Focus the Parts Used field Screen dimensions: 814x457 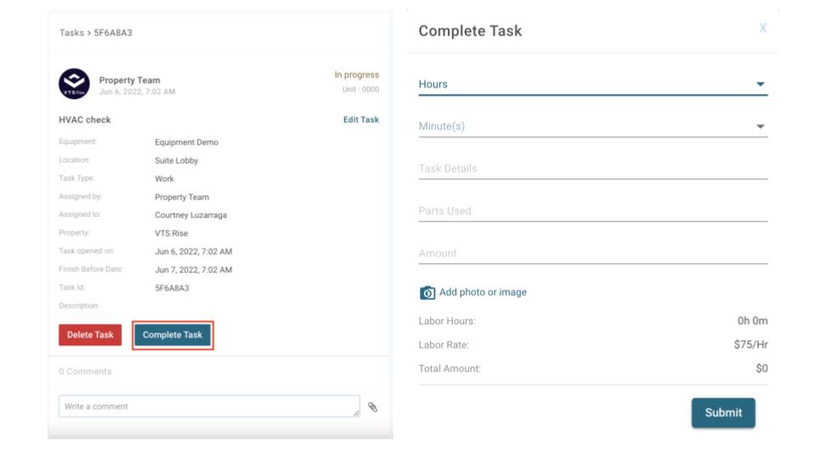[x=592, y=211]
